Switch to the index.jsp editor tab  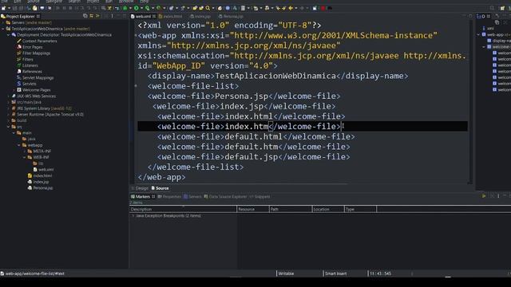click(200, 16)
